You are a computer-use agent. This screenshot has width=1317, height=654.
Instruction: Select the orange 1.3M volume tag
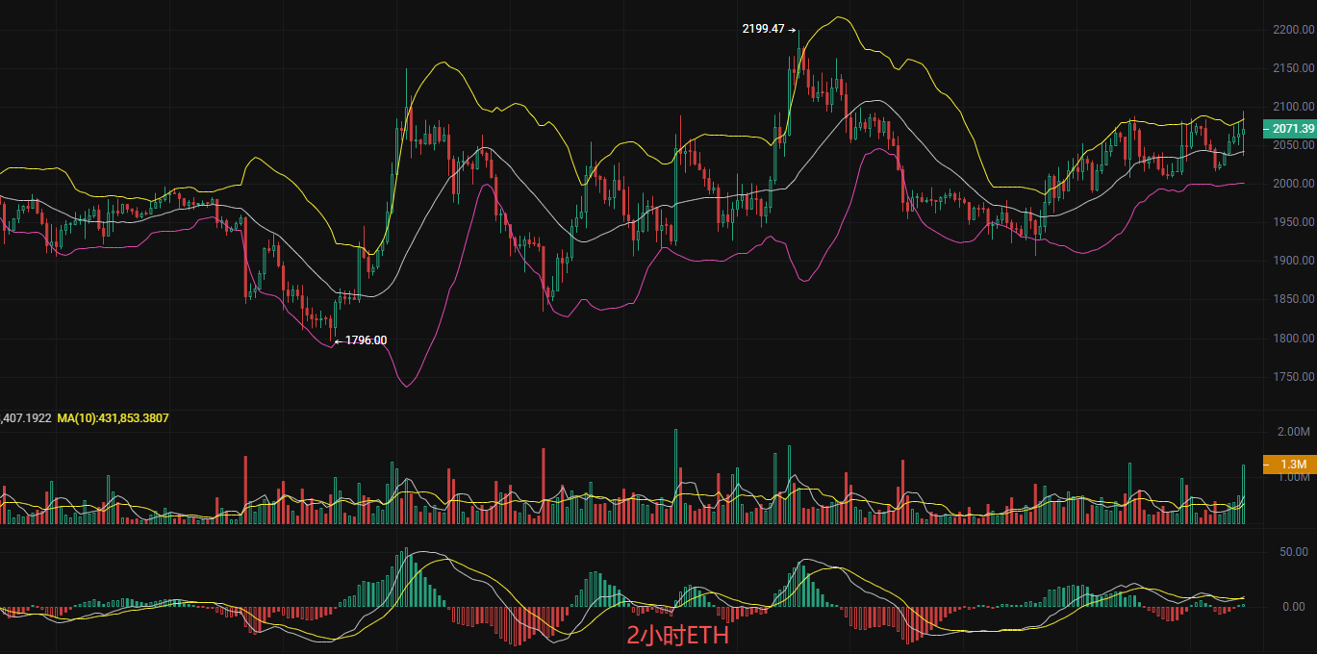(1292, 465)
